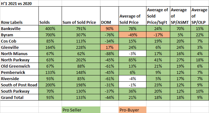Click the Glenville DOM cell showing 17%
Screen dimensions: 209x113
click(110, 47)
